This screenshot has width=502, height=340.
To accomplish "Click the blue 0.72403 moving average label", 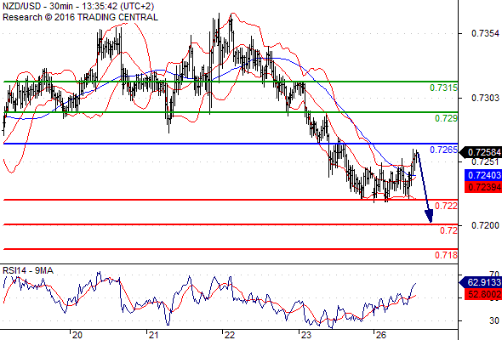I will pyautogui.click(x=483, y=175).
